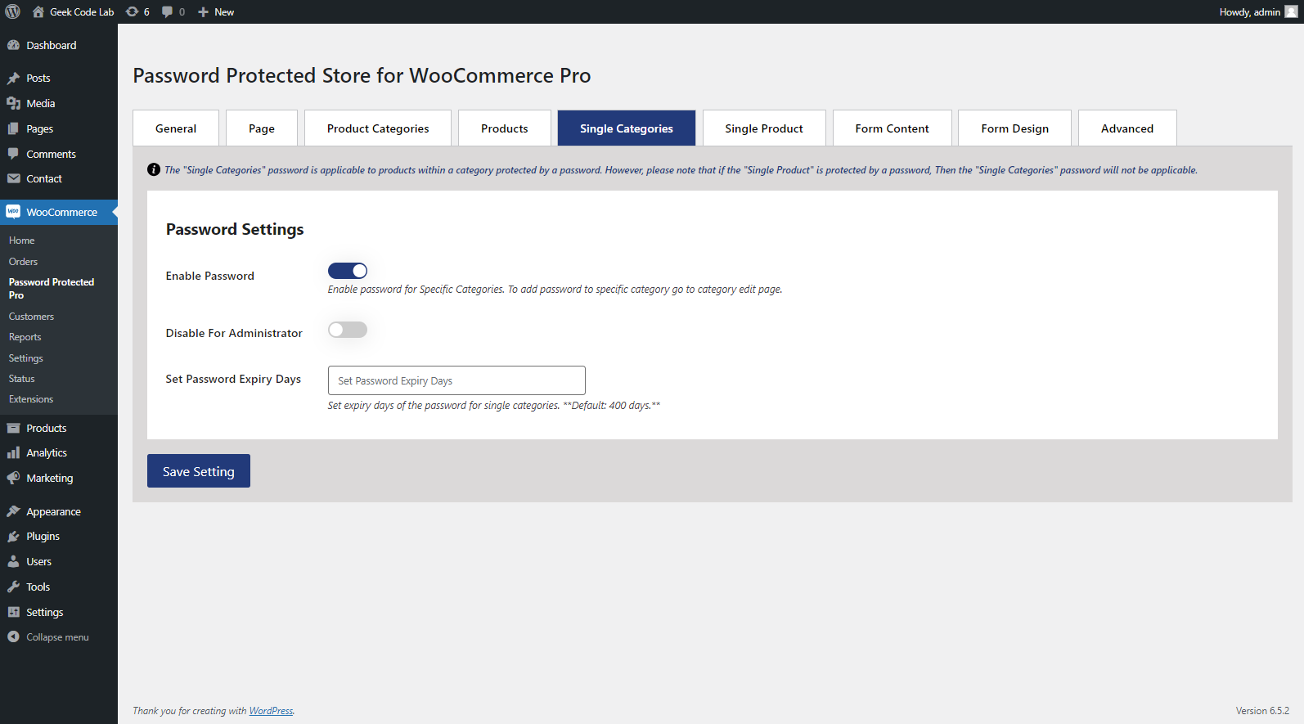1304x724 pixels.
Task: Click the Analytics bar chart icon
Action: click(x=13, y=452)
